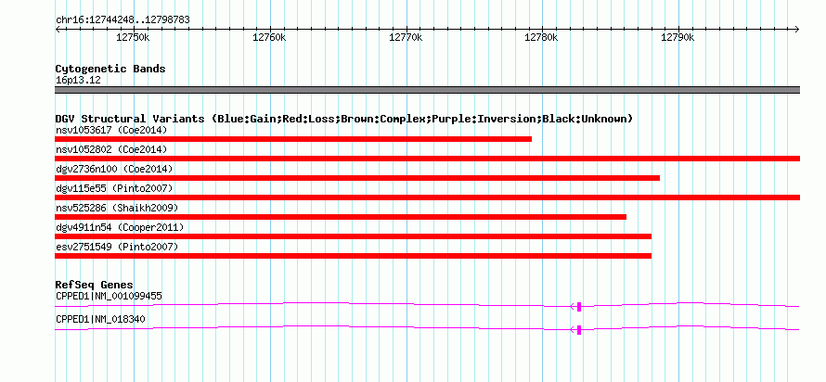Click the magenta exon block of NM_001099455
The width and height of the screenshot is (826, 382).
point(579,307)
